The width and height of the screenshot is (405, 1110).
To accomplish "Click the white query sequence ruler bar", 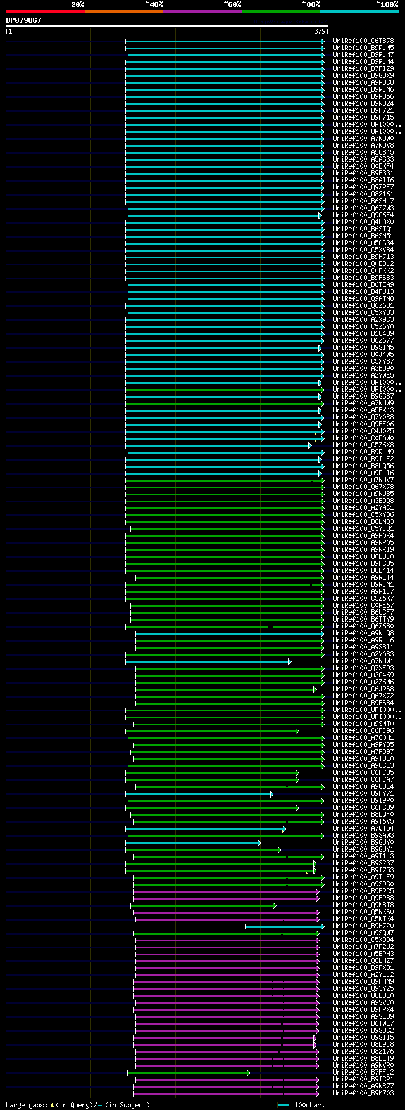I will [167, 26].
